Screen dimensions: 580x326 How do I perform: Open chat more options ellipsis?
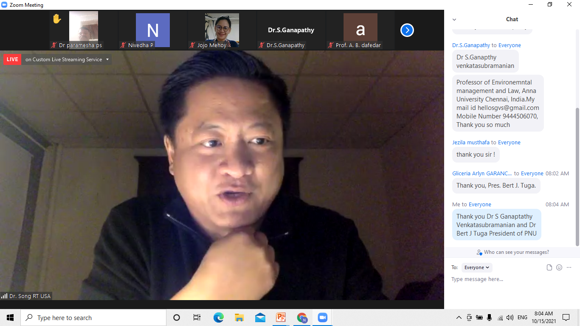coord(569,267)
